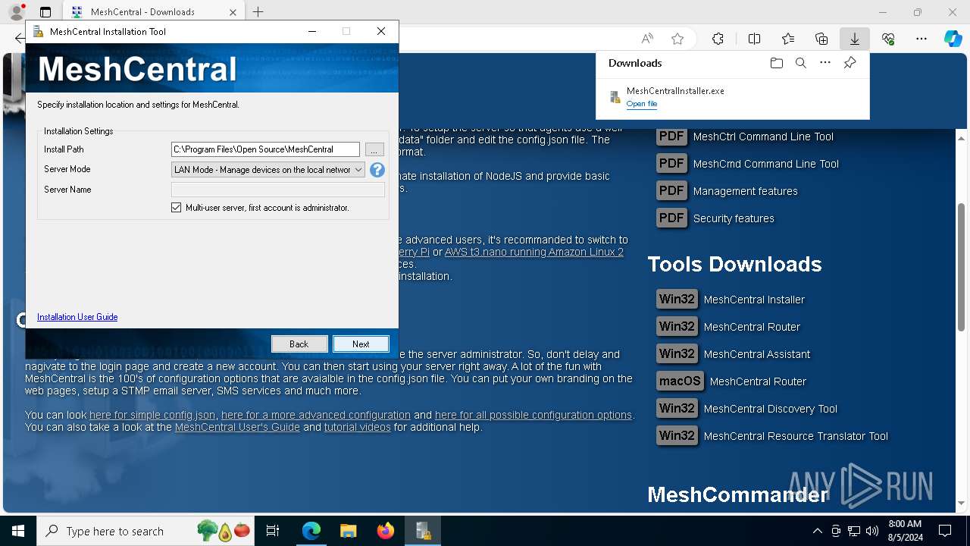Click Open file under MeshCentralInstaller.exe
The width and height of the screenshot is (970, 546).
pyautogui.click(x=642, y=104)
